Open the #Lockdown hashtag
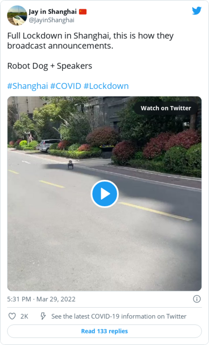The width and height of the screenshot is (209, 345). point(106,86)
